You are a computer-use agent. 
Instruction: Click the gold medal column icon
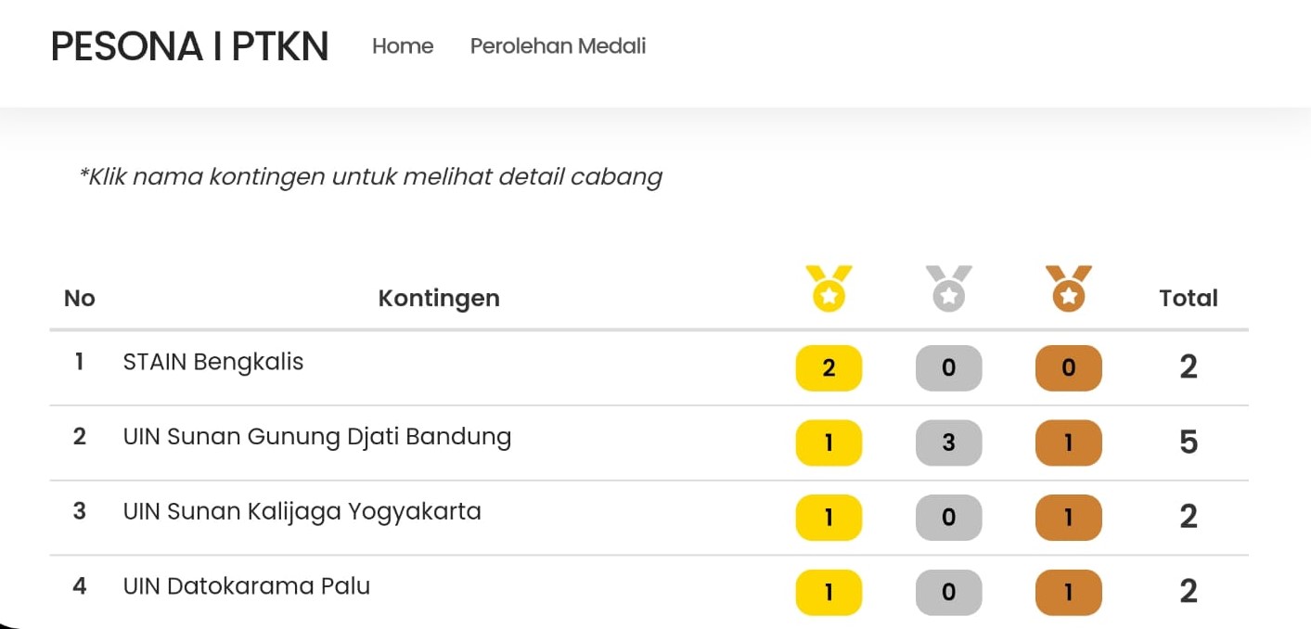click(829, 289)
